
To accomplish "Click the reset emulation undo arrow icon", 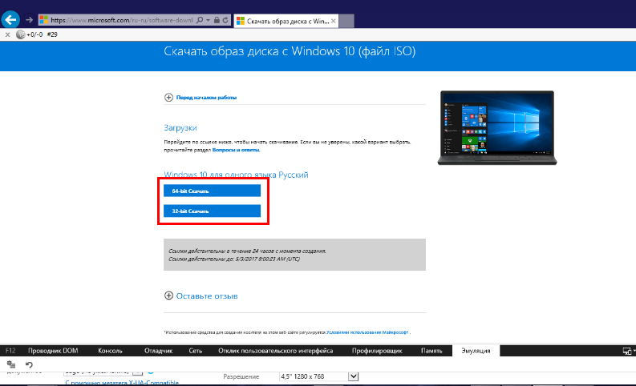I will [x=29, y=364].
